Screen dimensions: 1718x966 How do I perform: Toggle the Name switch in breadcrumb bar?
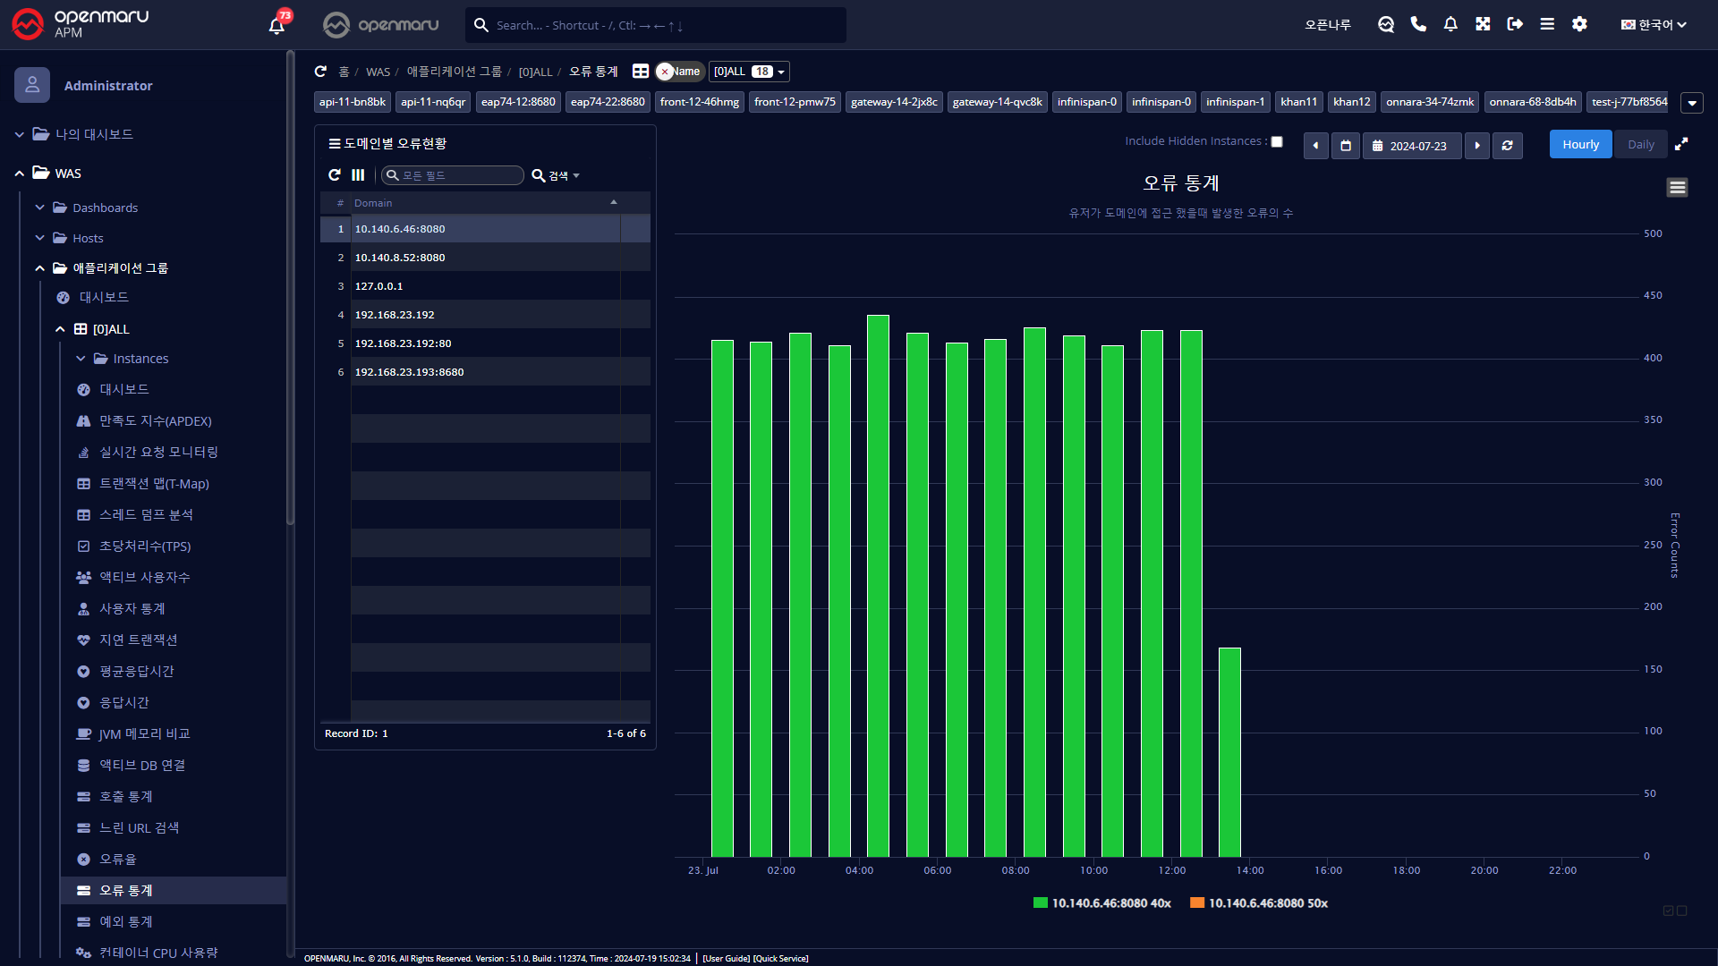pyautogui.click(x=679, y=72)
